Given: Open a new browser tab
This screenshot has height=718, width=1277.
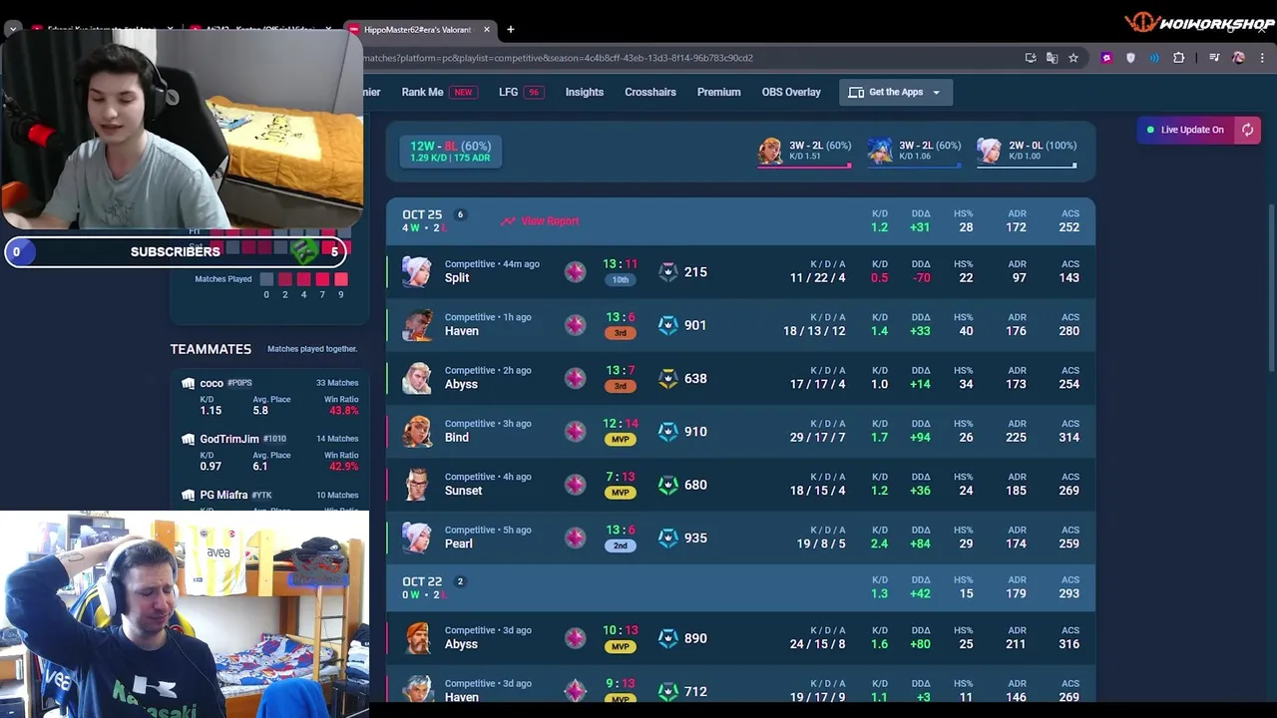Looking at the screenshot, I should 511,29.
